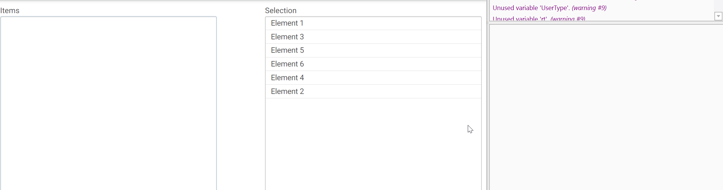Viewport: 723px width, 190px height.
Task: Click the italic warning #9 tag after 'UserType'
Action: 589,8
